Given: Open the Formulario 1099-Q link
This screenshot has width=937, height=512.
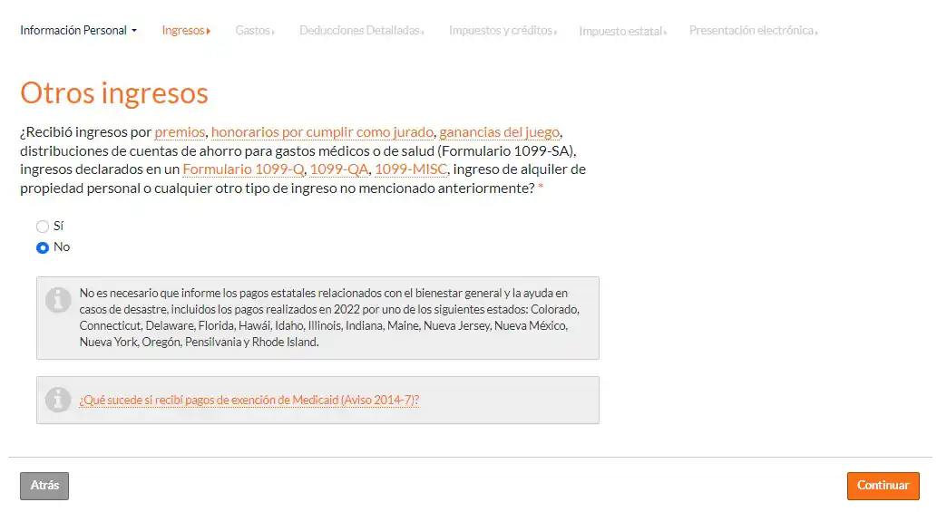Looking at the screenshot, I should (x=243, y=169).
